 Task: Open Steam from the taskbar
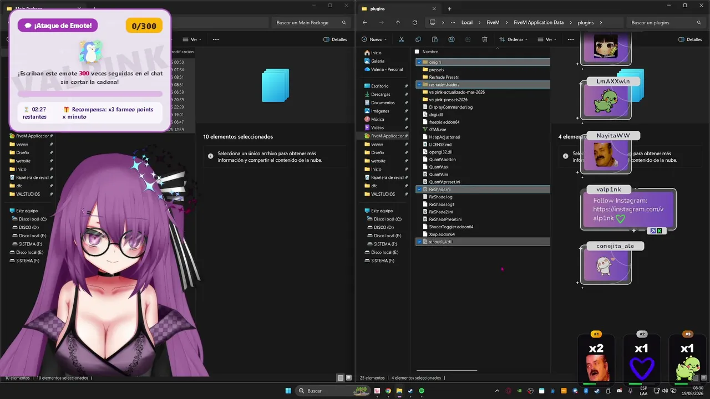[410, 391]
